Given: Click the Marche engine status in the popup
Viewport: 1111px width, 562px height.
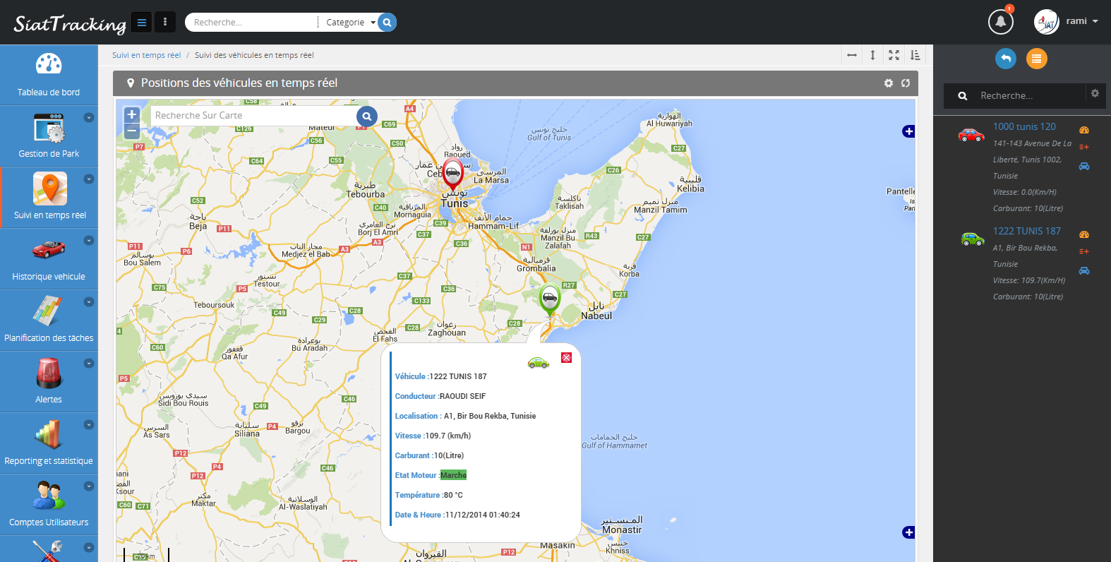Looking at the screenshot, I should pos(453,475).
